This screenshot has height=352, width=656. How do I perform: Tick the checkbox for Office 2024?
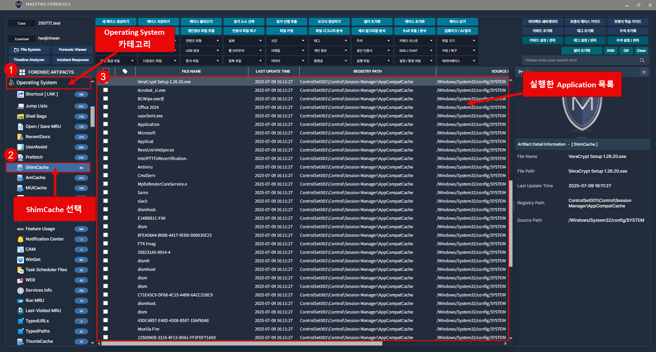click(x=106, y=107)
